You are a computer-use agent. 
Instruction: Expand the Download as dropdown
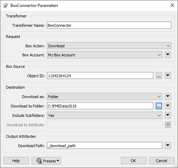coord(105,97)
